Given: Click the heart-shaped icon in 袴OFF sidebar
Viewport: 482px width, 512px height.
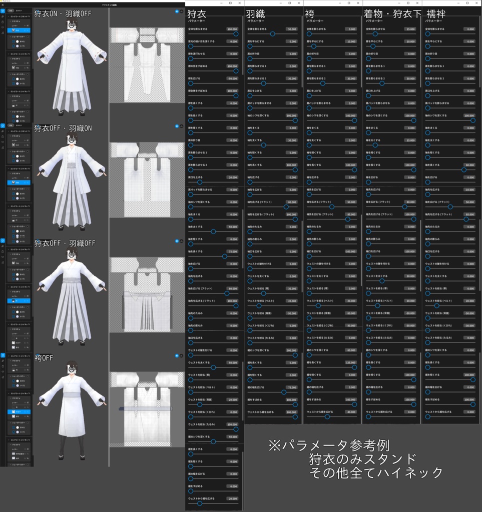Looking at the screenshot, I should 3,371.
